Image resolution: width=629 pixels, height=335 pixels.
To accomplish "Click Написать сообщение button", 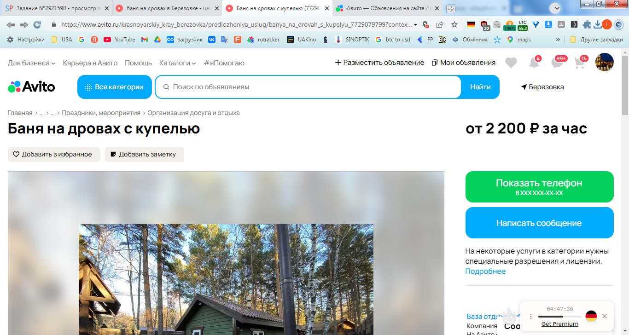I will click(x=540, y=223).
